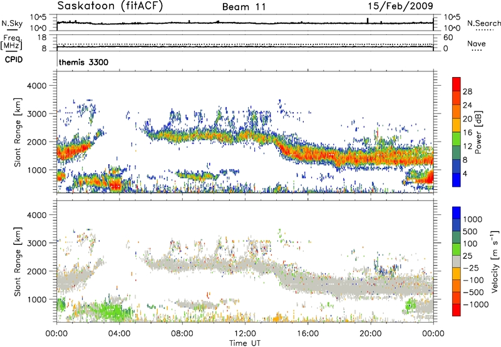The width and height of the screenshot is (501, 347).
Task: Select the 3000 tick on the velocity panel
Action: point(36,243)
